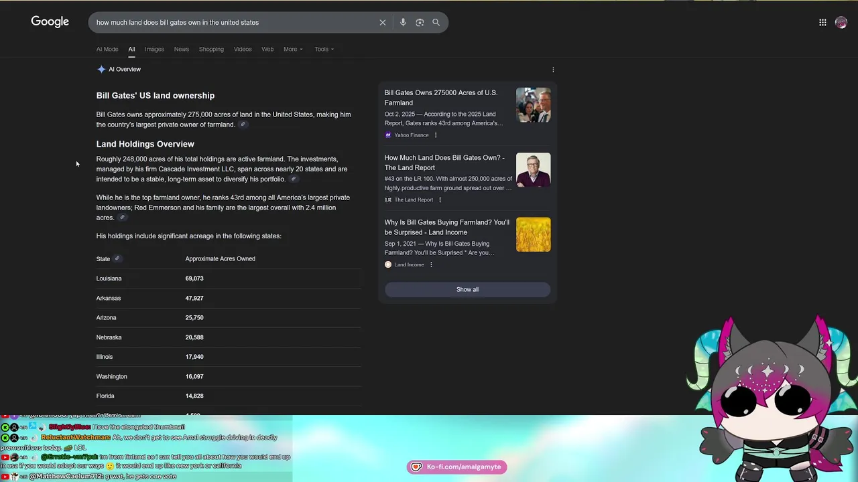Click The Land Report LR favicon
The image size is (858, 482).
[x=388, y=200]
